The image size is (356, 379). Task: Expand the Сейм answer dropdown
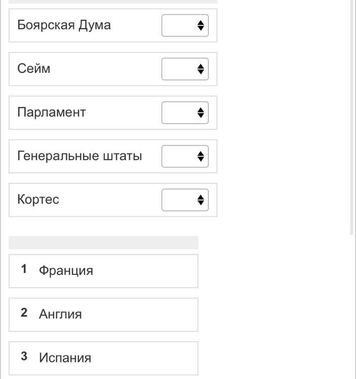(x=185, y=69)
